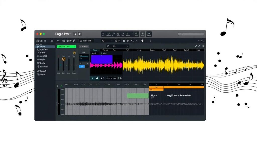Click the pause button in the transport bar

coord(97,78)
